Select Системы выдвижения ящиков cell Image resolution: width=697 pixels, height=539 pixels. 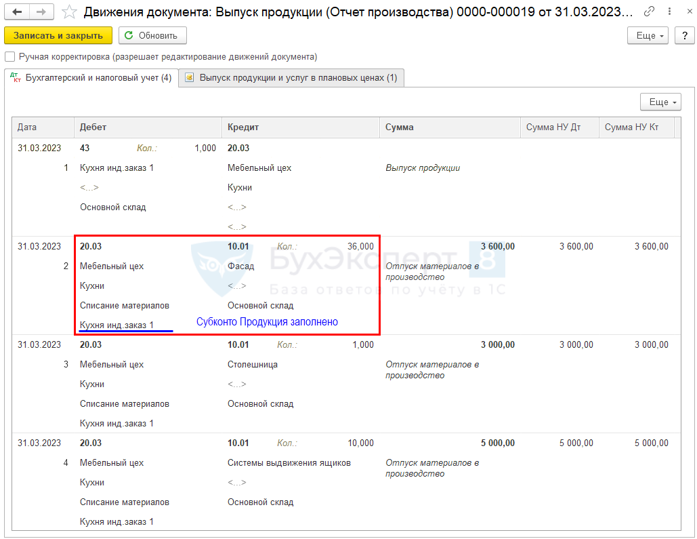point(289,463)
